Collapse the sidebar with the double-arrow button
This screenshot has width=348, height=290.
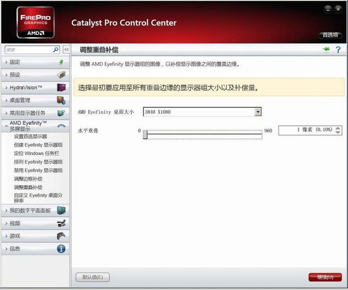point(66,49)
